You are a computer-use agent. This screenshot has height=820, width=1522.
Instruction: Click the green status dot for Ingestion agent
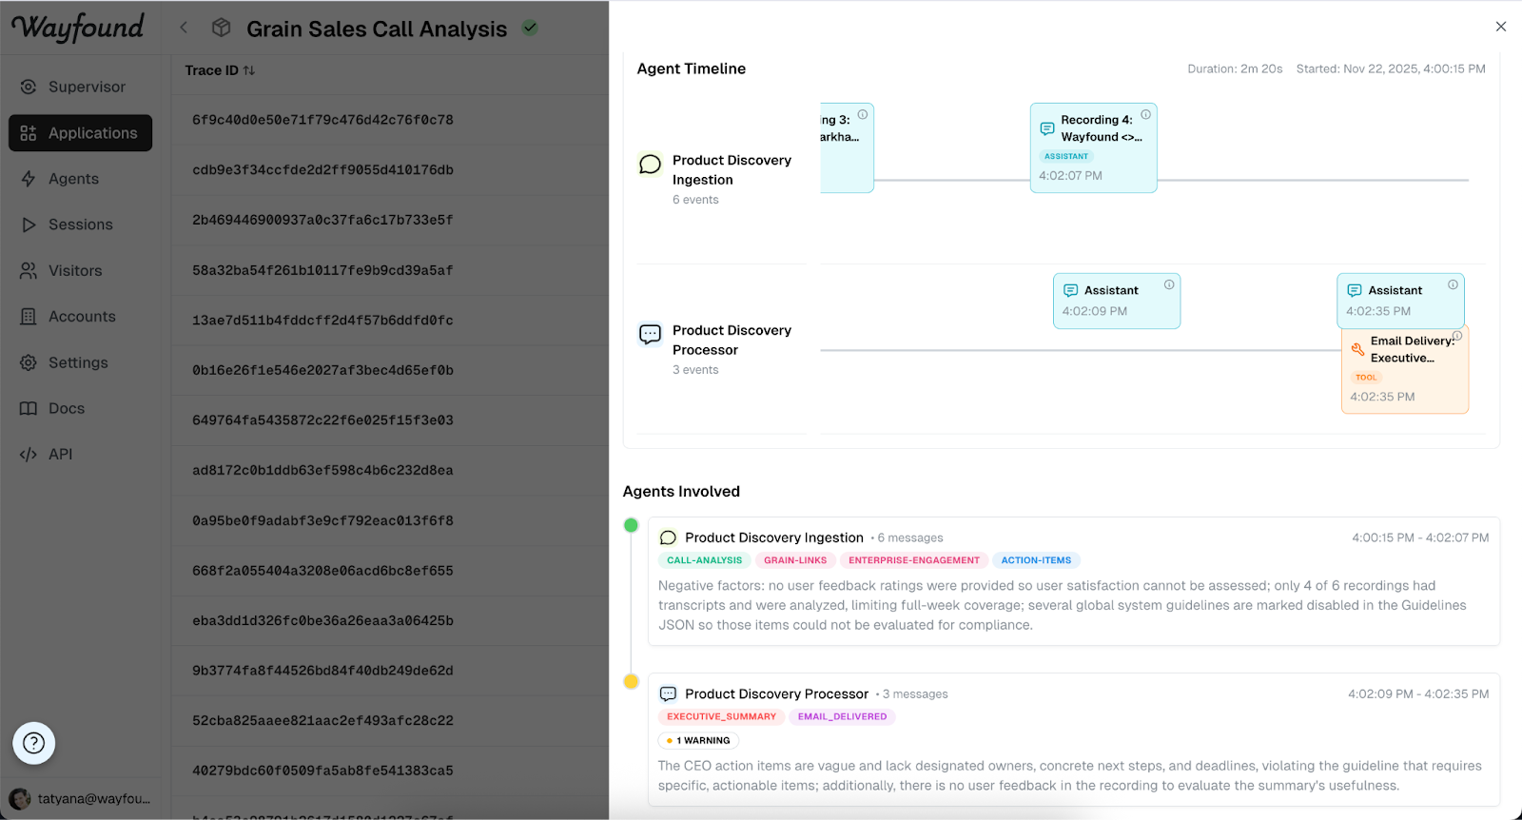point(631,525)
